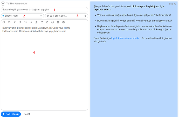179x117 pixels.
Task: Create a numbered list from the toolbar
Action: coord(47,22)
